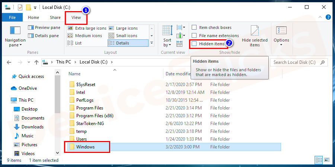Select List layout
Viewport: 335px width, 167px height.
point(74,43)
